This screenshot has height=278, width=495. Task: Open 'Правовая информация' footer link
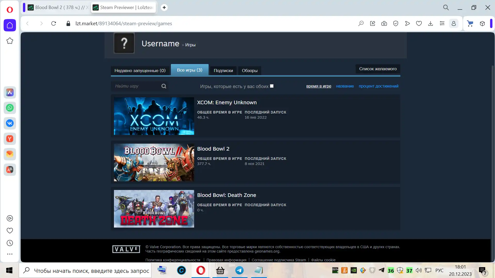click(226, 260)
